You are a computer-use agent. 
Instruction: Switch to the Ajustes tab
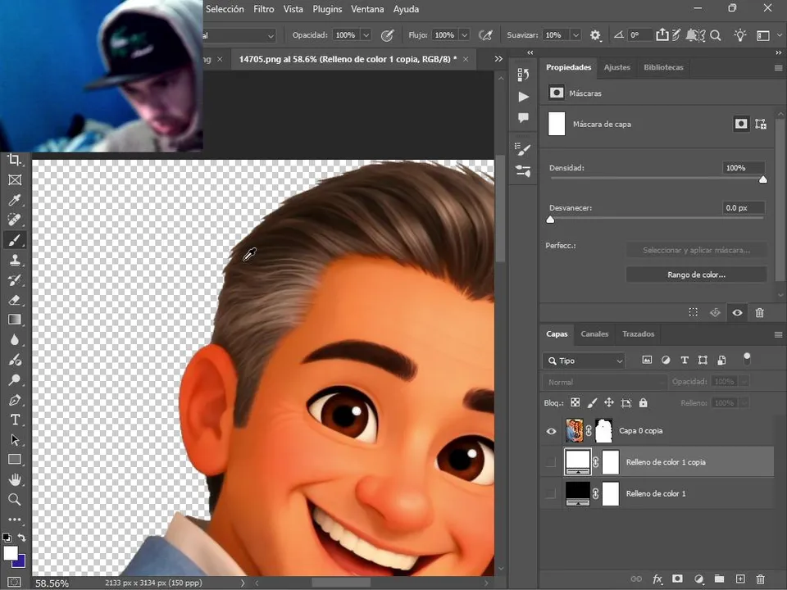click(x=616, y=67)
